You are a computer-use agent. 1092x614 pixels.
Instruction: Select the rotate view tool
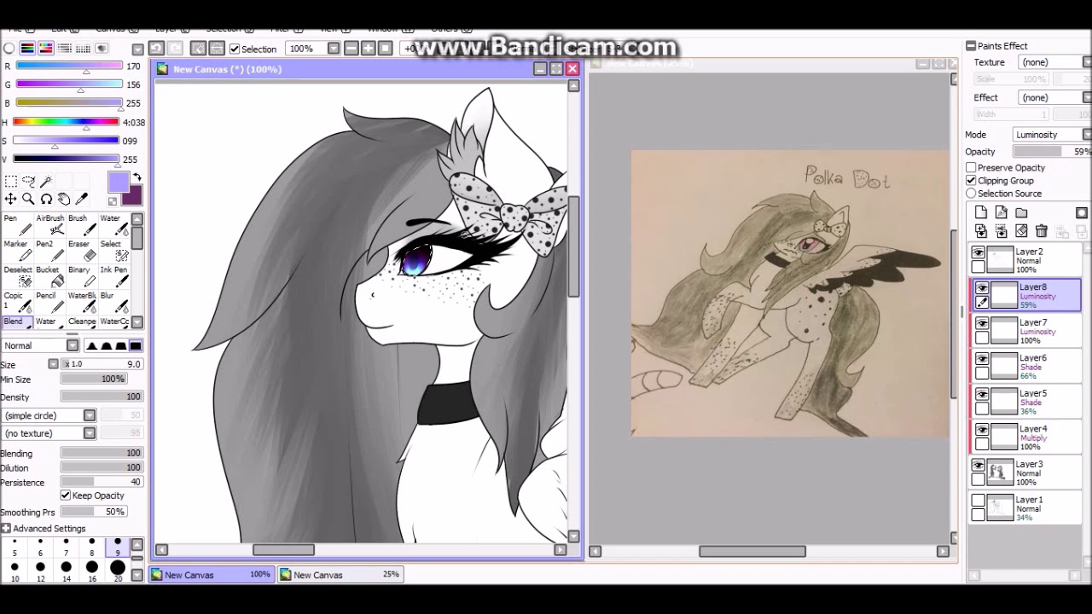tap(46, 199)
